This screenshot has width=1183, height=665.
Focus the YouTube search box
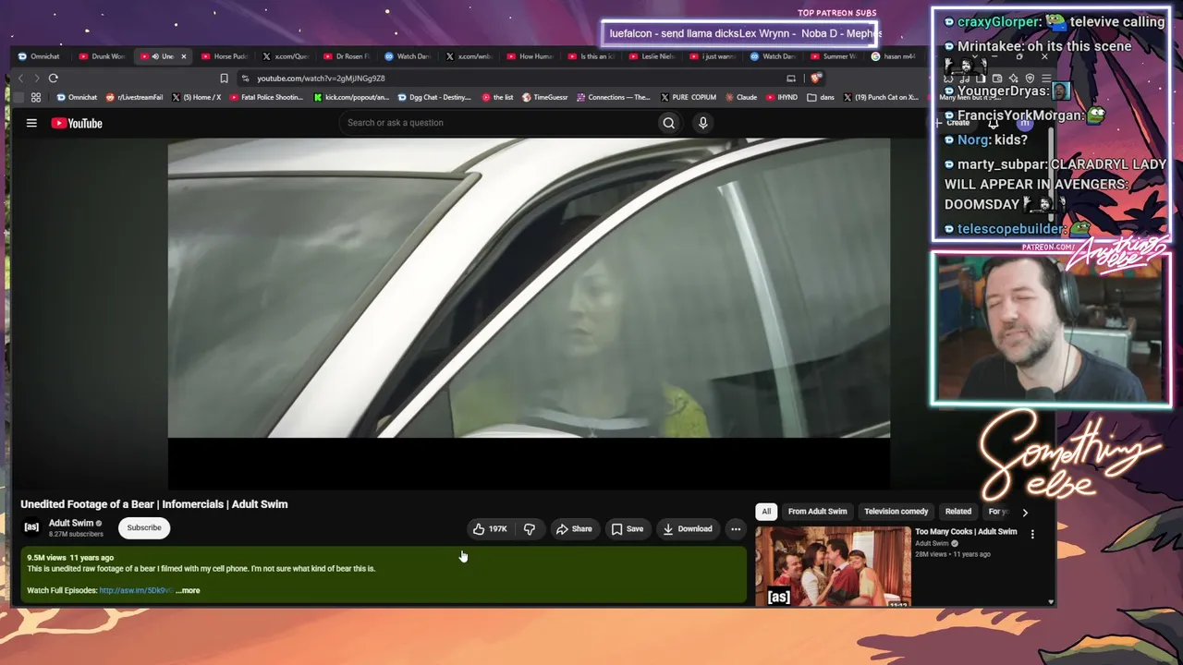(497, 123)
